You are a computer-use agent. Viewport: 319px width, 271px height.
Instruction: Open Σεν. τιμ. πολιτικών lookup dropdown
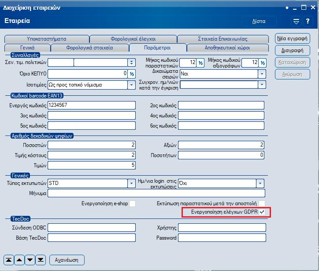[131, 63]
